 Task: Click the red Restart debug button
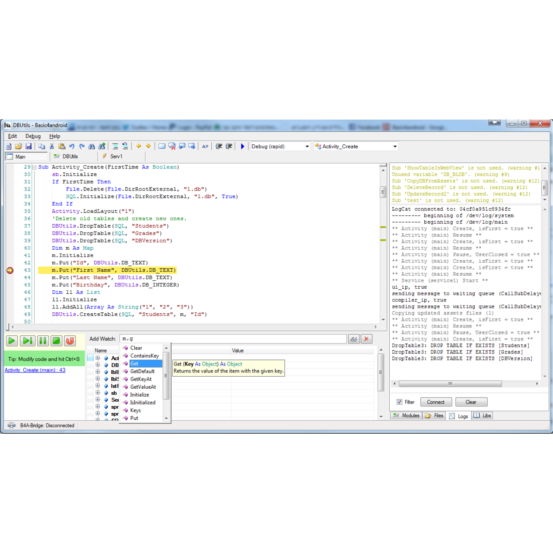pos(70,341)
